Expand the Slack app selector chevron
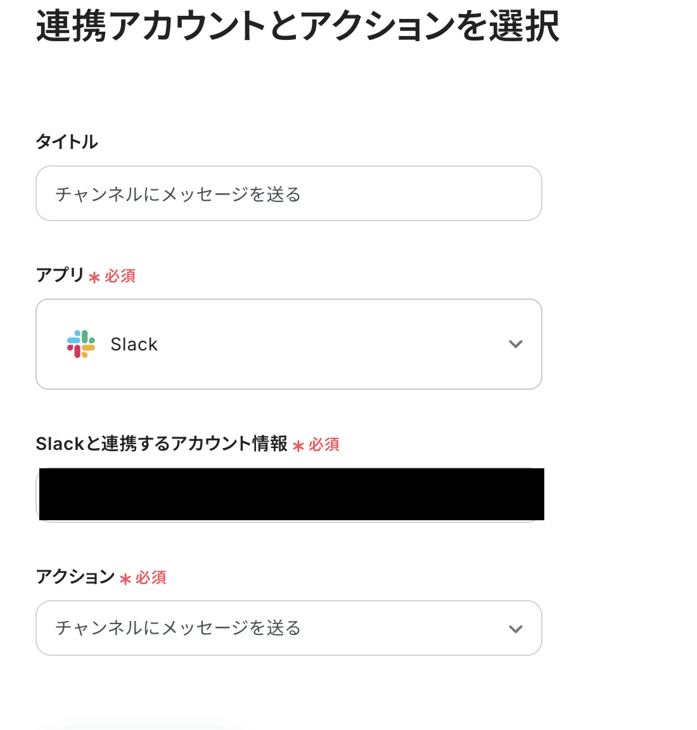The height and width of the screenshot is (730, 697). (515, 344)
